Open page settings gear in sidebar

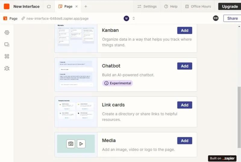[x=7, y=33]
